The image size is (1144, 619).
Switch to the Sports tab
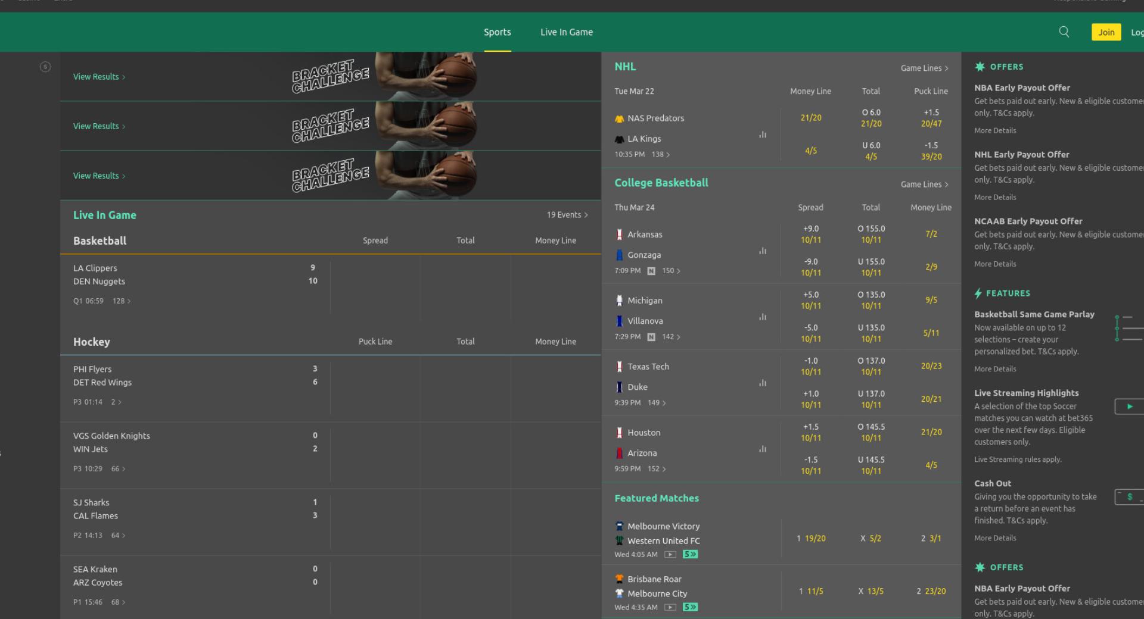click(x=498, y=32)
